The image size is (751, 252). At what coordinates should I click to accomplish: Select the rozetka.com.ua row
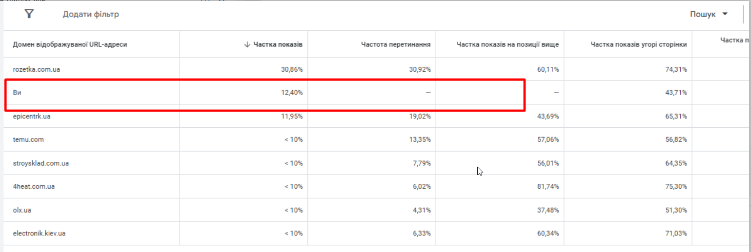coord(37,70)
